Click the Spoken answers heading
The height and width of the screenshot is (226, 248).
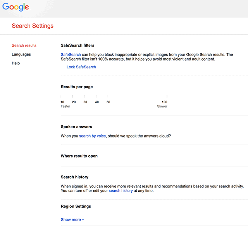(x=76, y=127)
